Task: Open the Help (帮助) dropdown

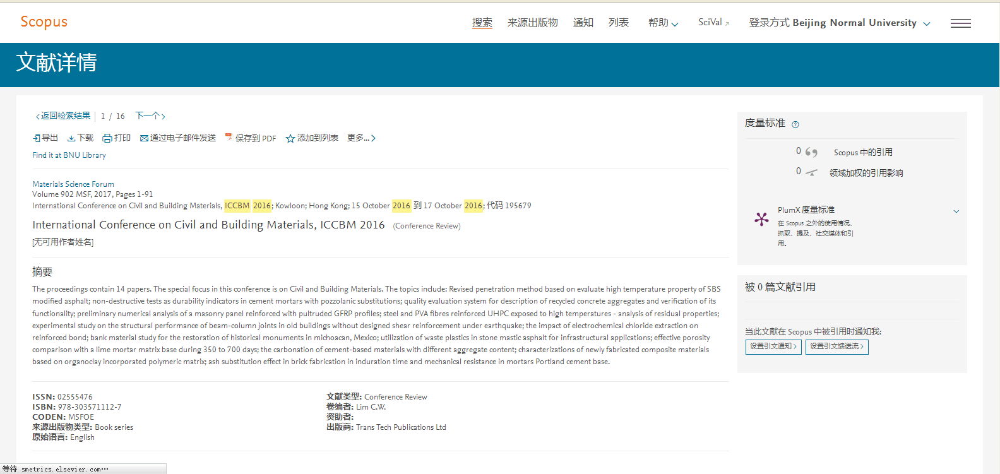Action: coord(663,23)
